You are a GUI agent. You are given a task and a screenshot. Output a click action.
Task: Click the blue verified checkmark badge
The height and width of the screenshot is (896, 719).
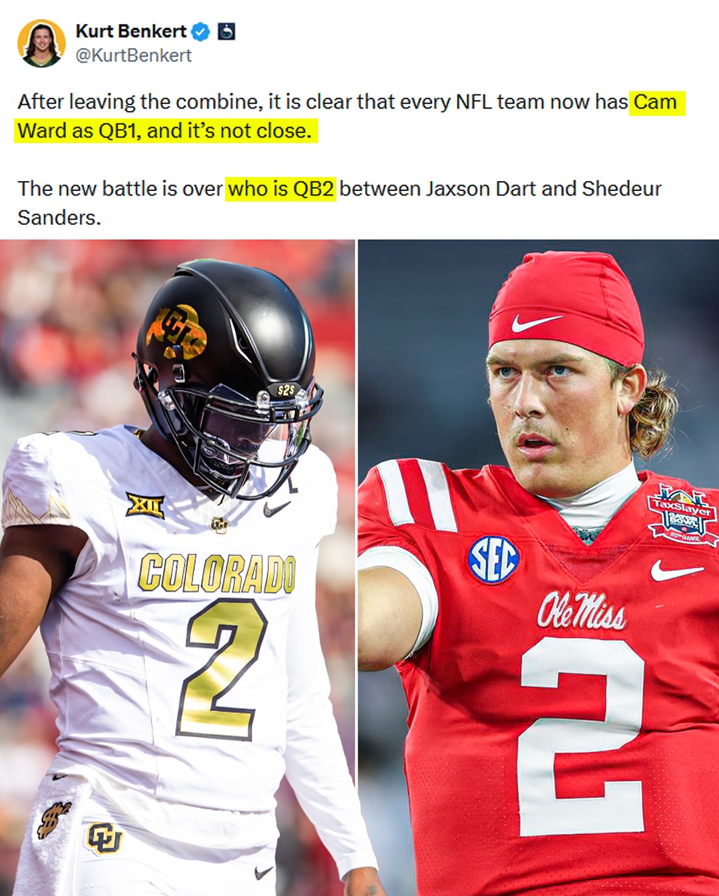[200, 31]
